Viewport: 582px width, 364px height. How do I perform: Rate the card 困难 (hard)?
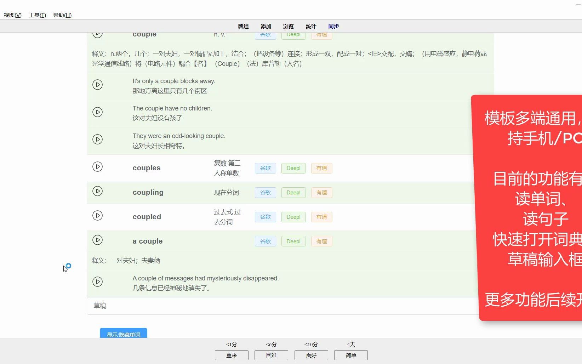click(x=271, y=355)
